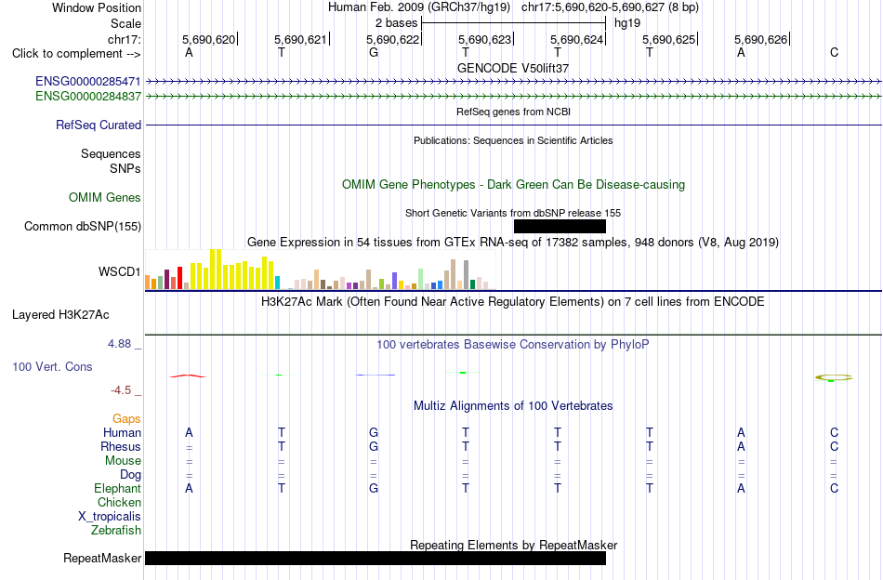Click base C in the Elephant alignment row

point(834,489)
